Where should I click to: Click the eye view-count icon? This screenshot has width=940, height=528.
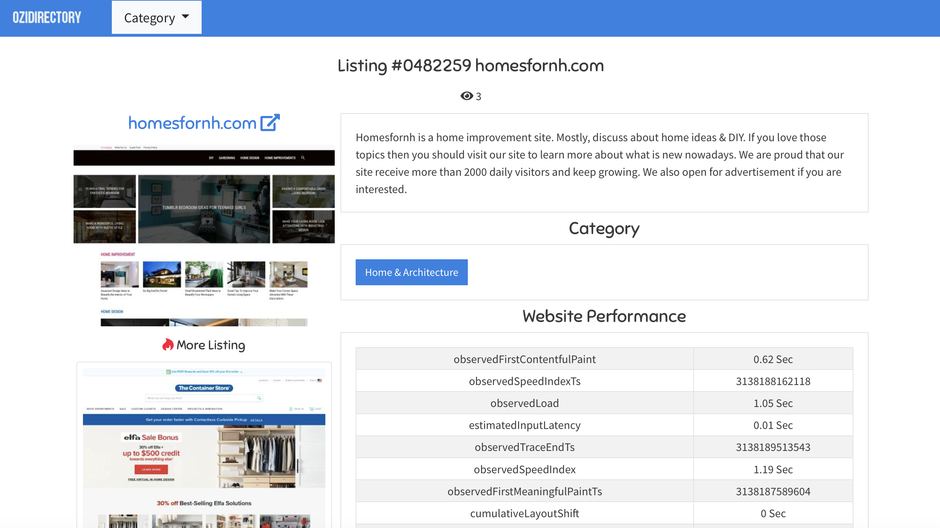point(466,96)
